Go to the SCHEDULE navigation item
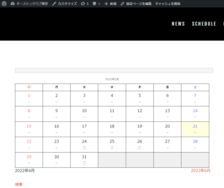The image size is (224, 188). pos(204,24)
